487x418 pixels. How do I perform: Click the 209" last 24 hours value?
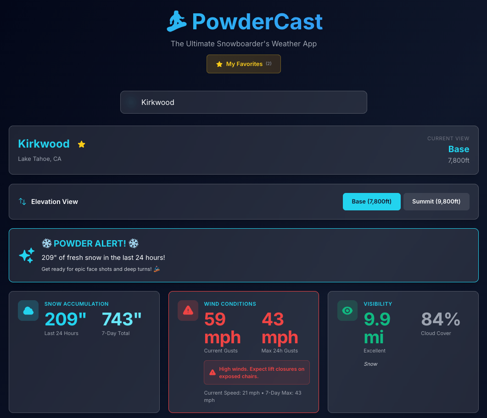click(65, 319)
